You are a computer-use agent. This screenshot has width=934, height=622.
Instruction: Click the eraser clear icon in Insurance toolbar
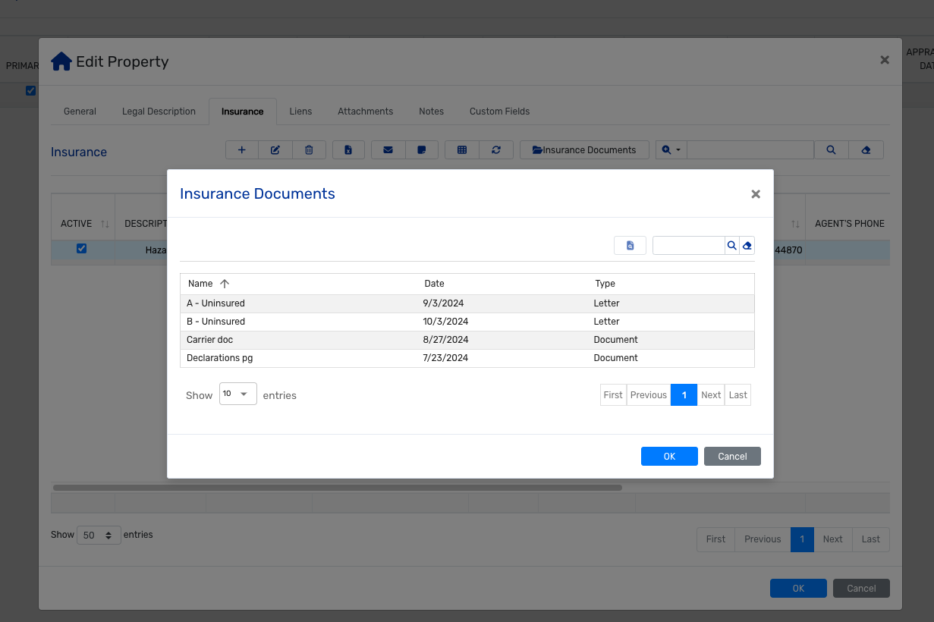(866, 150)
